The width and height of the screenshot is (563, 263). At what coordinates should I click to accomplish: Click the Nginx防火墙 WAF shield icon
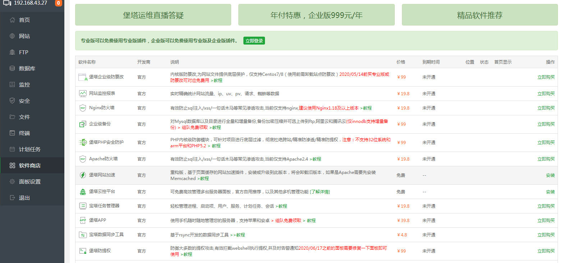tap(83, 108)
